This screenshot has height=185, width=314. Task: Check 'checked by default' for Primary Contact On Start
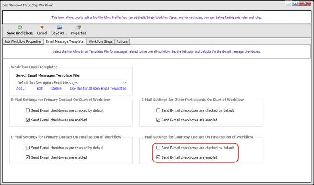tap(28, 110)
